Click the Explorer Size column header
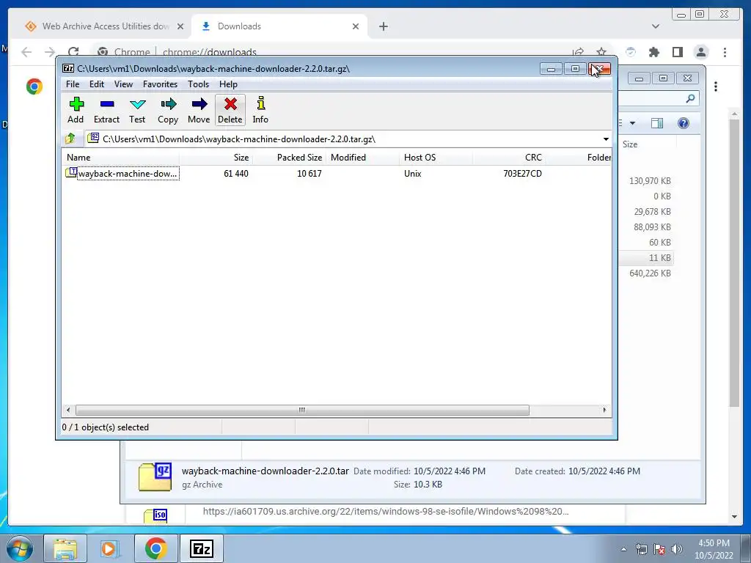751x563 pixels. (x=647, y=144)
